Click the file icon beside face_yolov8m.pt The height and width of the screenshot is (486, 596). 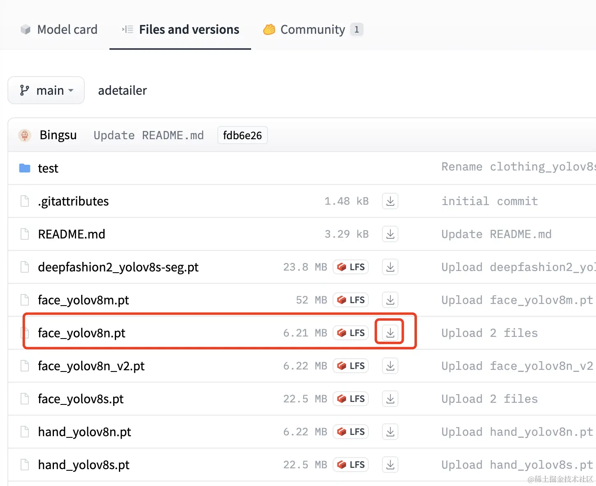(25, 300)
